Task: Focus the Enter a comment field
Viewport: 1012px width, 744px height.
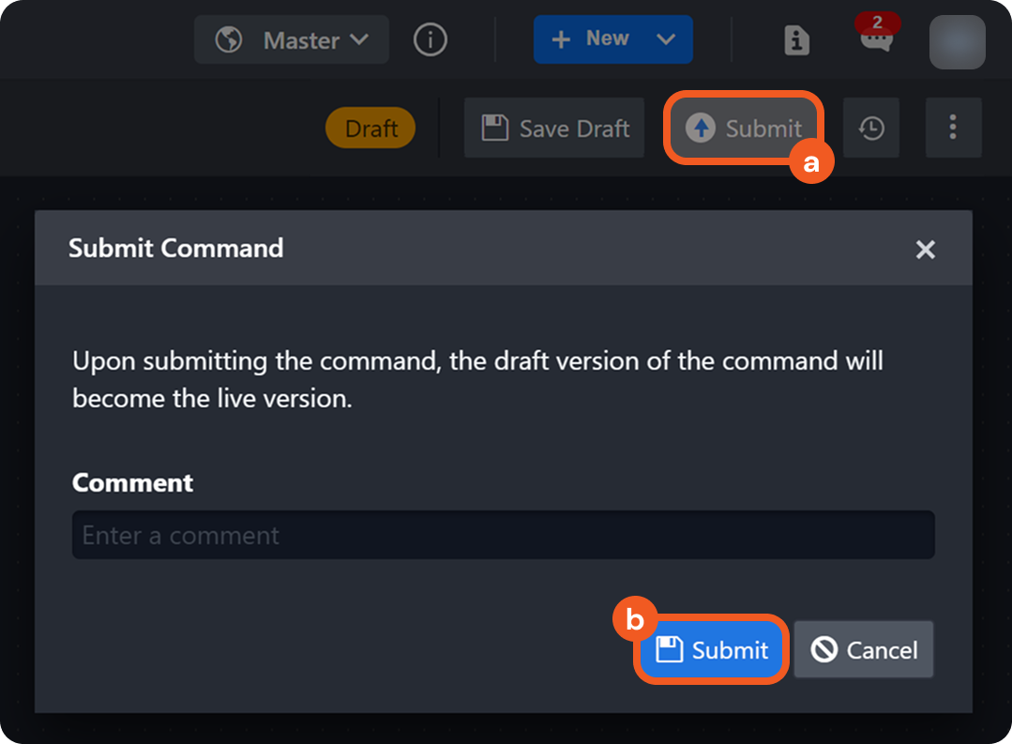Action: point(503,535)
